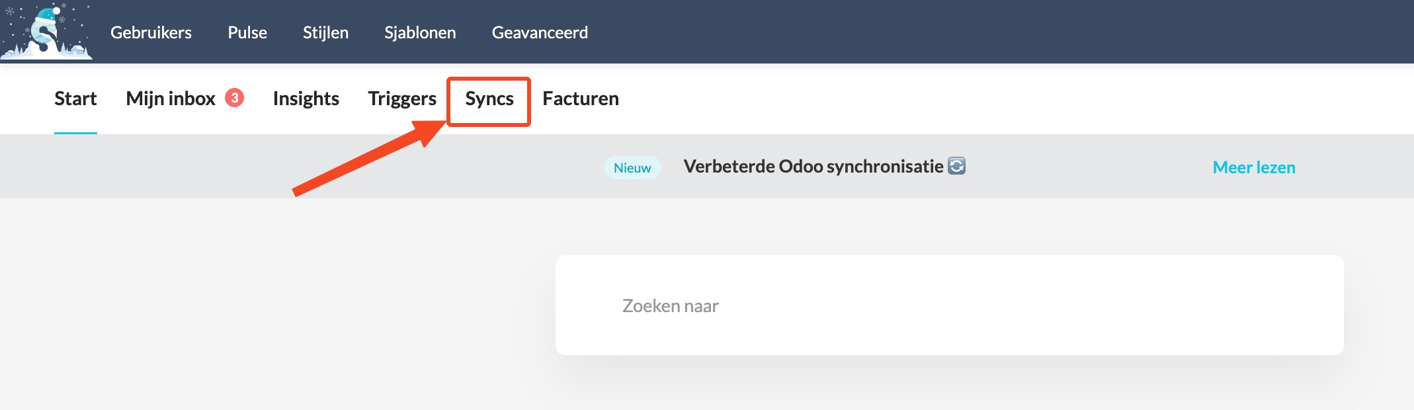This screenshot has height=410, width=1414.
Task: Click the red arrow pointing at Syncs
Action: tap(370, 157)
